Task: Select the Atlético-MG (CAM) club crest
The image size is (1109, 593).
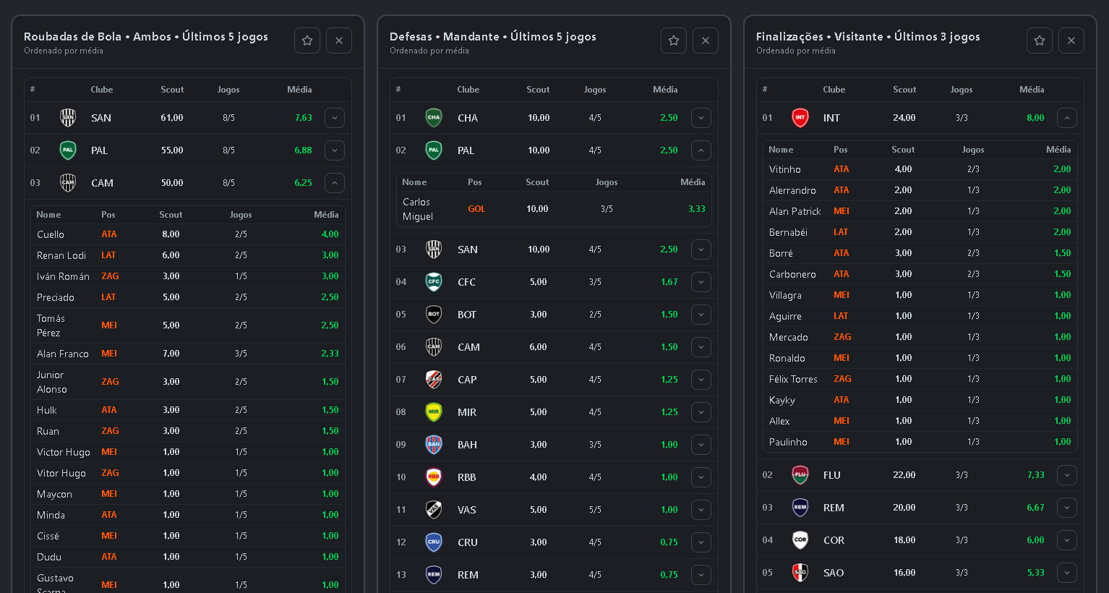Action: tap(67, 182)
